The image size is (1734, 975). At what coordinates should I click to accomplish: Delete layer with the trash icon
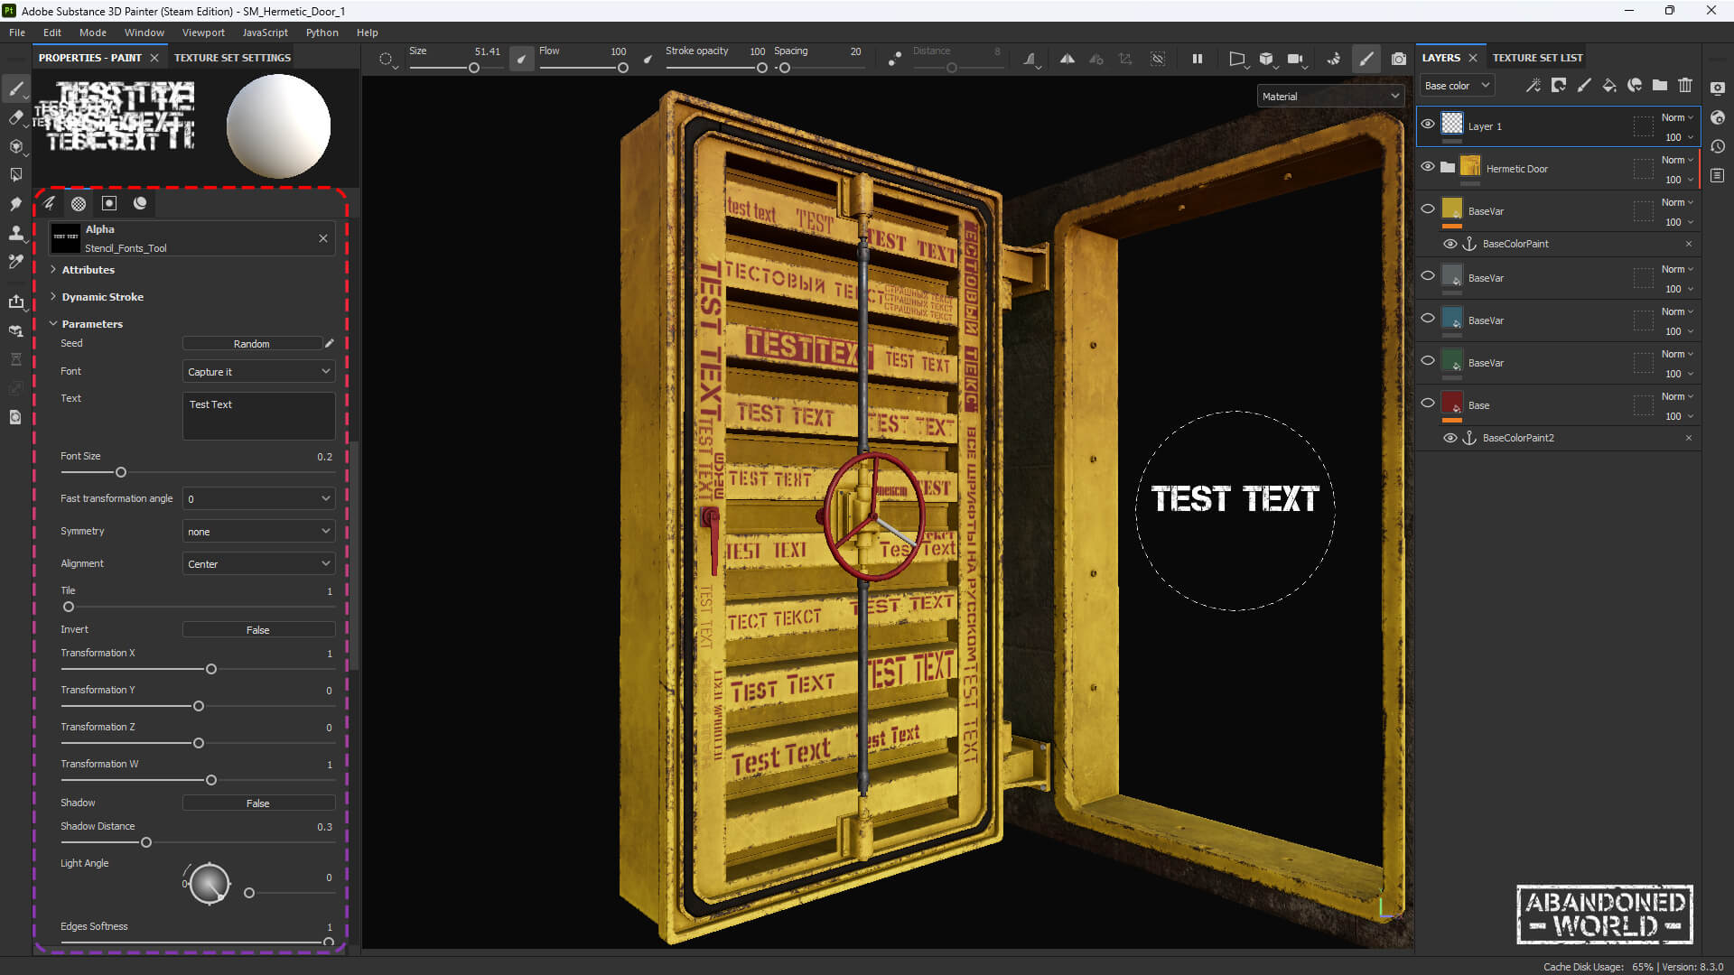1685,86
